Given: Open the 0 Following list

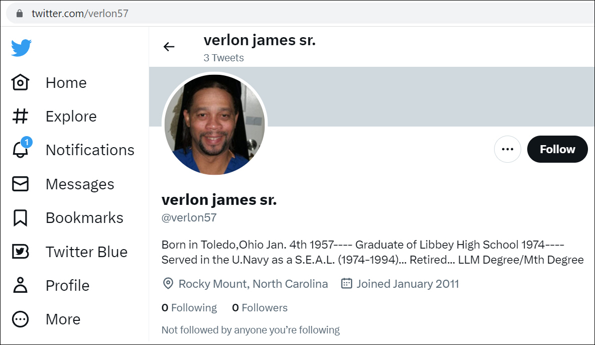Looking at the screenshot, I should pos(189,308).
